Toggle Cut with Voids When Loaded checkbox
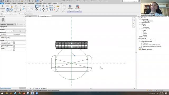169x95 pixels. 14,45
